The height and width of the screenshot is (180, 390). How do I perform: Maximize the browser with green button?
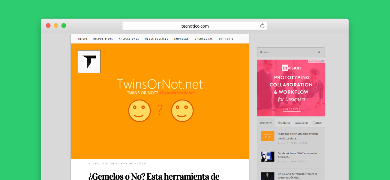point(64,25)
